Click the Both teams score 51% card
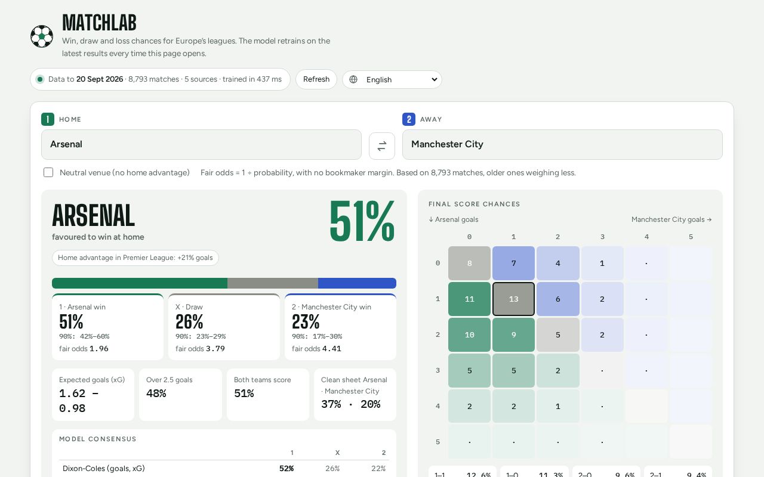764x477 pixels. point(268,395)
